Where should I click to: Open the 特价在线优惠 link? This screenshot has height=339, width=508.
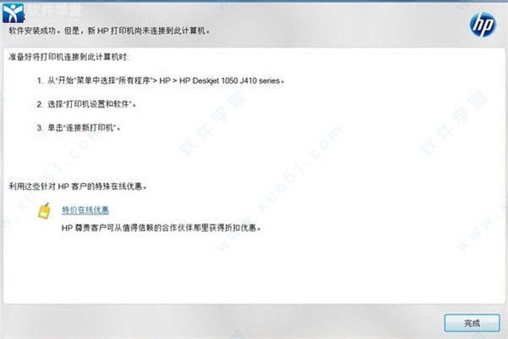click(86, 210)
